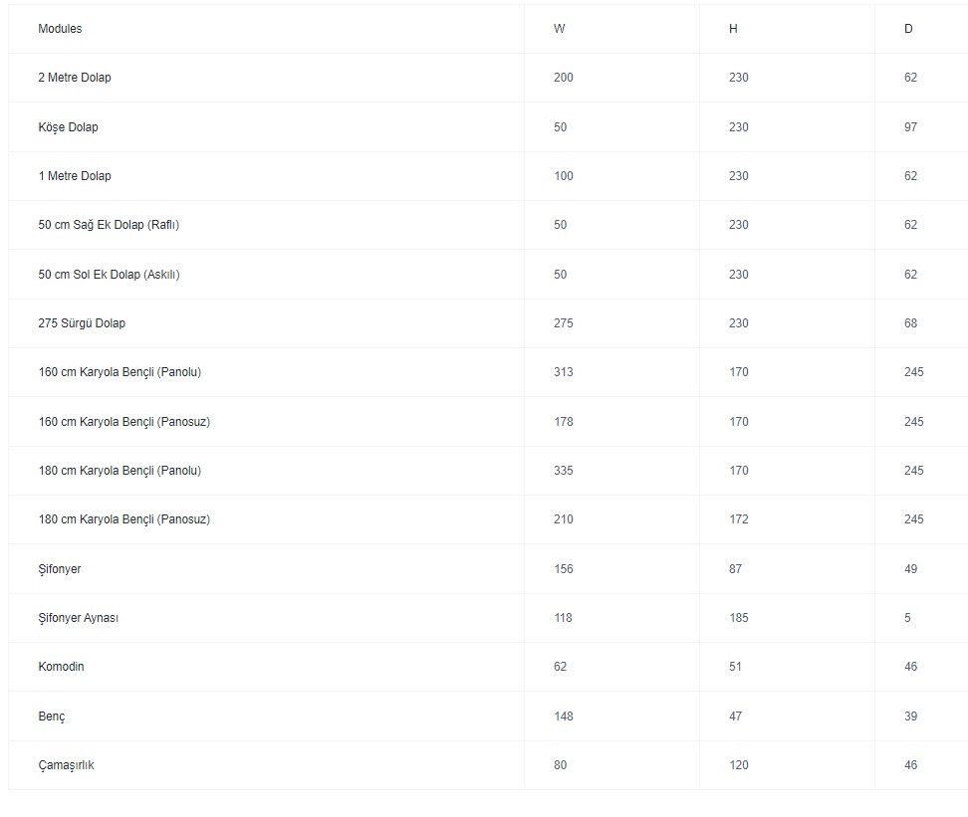This screenshot has width=968, height=817.
Task: Click the Modules column header
Action: point(60,29)
